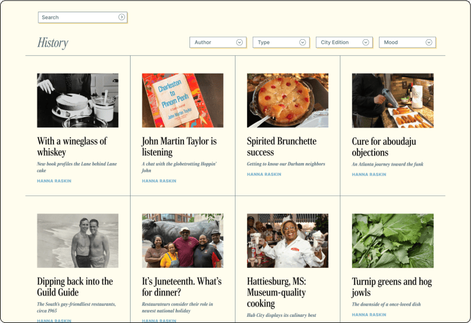471x323 pixels.
Task: Open the Author filter dropdown
Action: coord(218,42)
